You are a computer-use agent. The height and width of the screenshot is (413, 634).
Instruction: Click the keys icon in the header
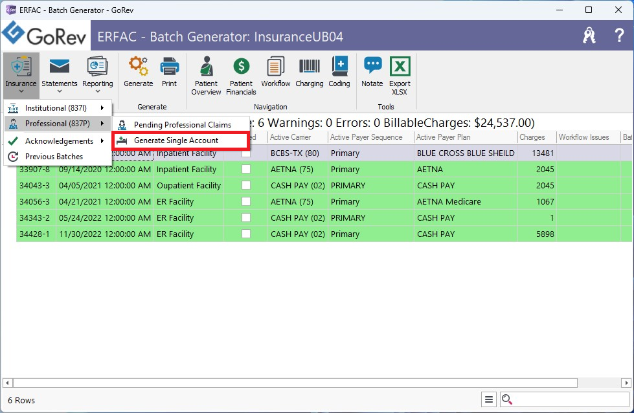click(x=589, y=36)
